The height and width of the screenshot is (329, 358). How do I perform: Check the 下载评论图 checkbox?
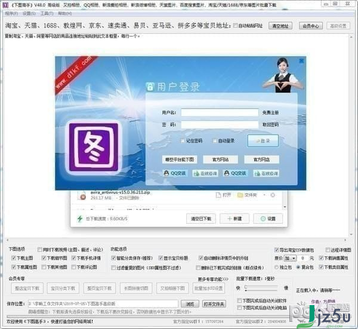[73, 267]
